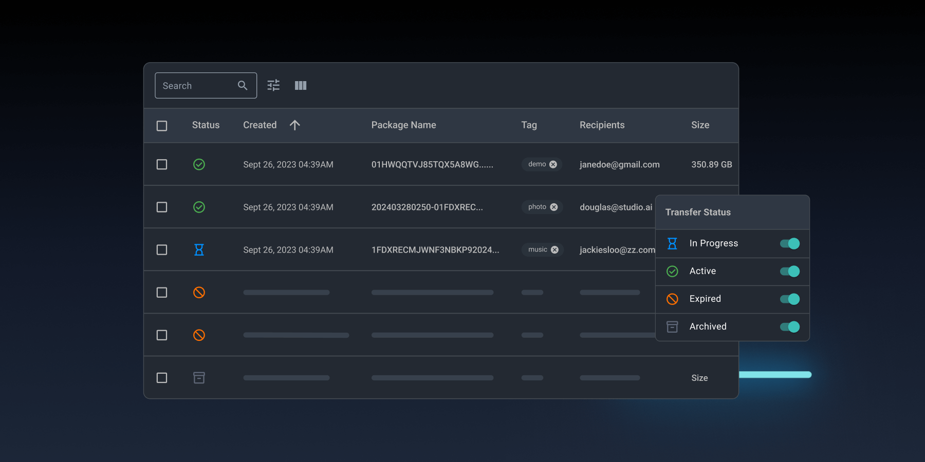Click the search magnifier icon

pos(242,85)
